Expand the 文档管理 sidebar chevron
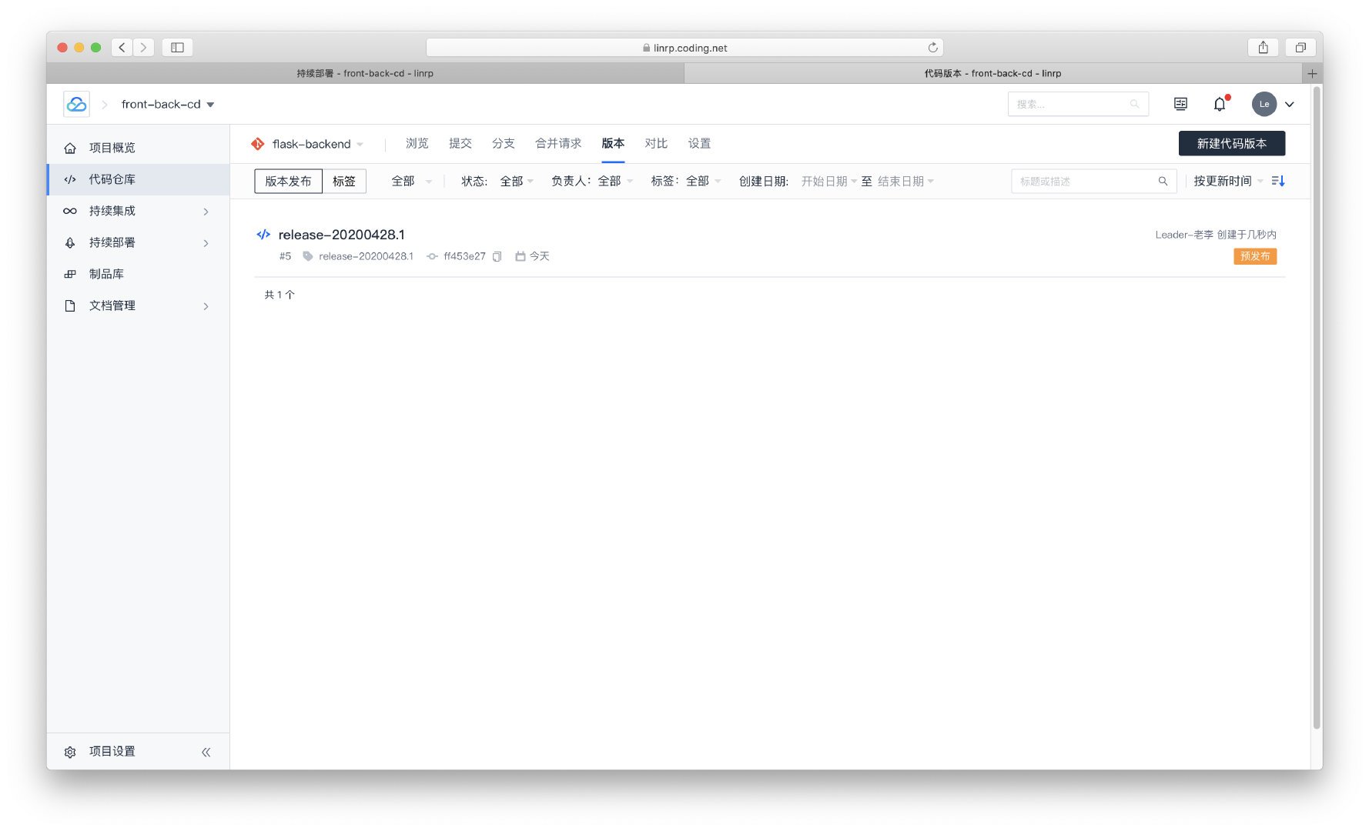The image size is (1369, 831). coord(206,306)
